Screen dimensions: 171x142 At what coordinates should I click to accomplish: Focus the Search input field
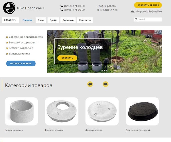coord(149,20)
